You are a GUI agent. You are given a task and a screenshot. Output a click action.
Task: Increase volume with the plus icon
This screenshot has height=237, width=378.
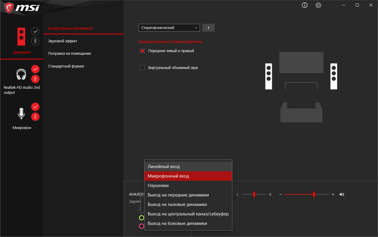click(333, 194)
